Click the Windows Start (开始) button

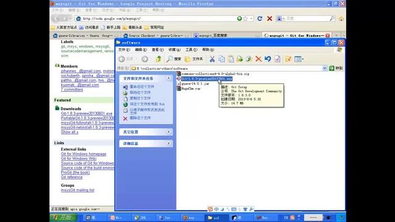click(x=63, y=218)
